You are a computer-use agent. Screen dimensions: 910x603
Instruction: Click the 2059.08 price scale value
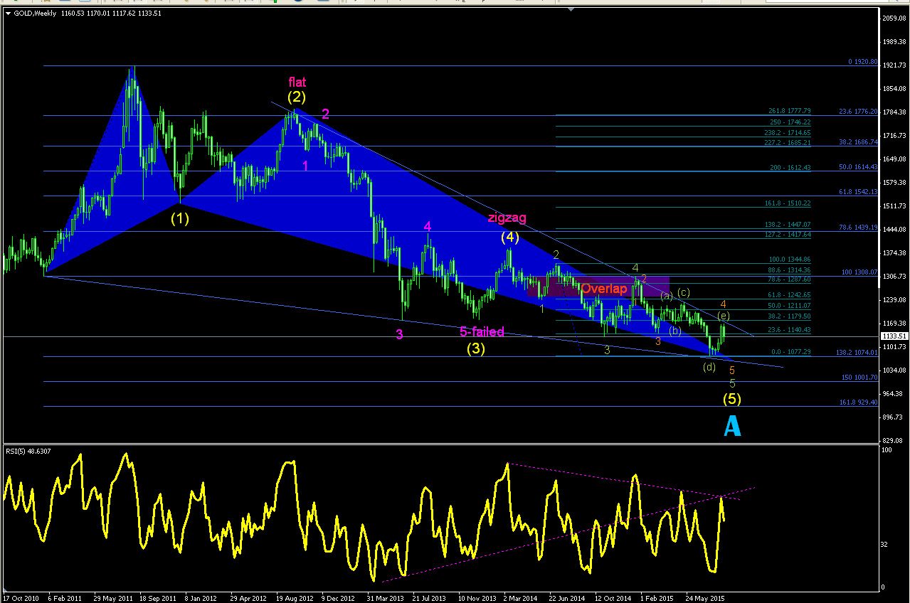[x=894, y=18]
